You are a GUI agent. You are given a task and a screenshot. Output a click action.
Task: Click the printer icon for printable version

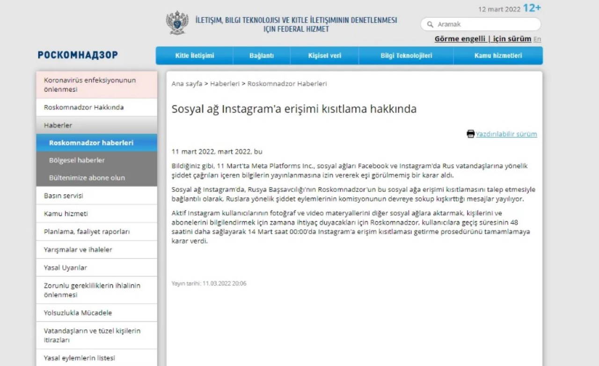click(470, 134)
